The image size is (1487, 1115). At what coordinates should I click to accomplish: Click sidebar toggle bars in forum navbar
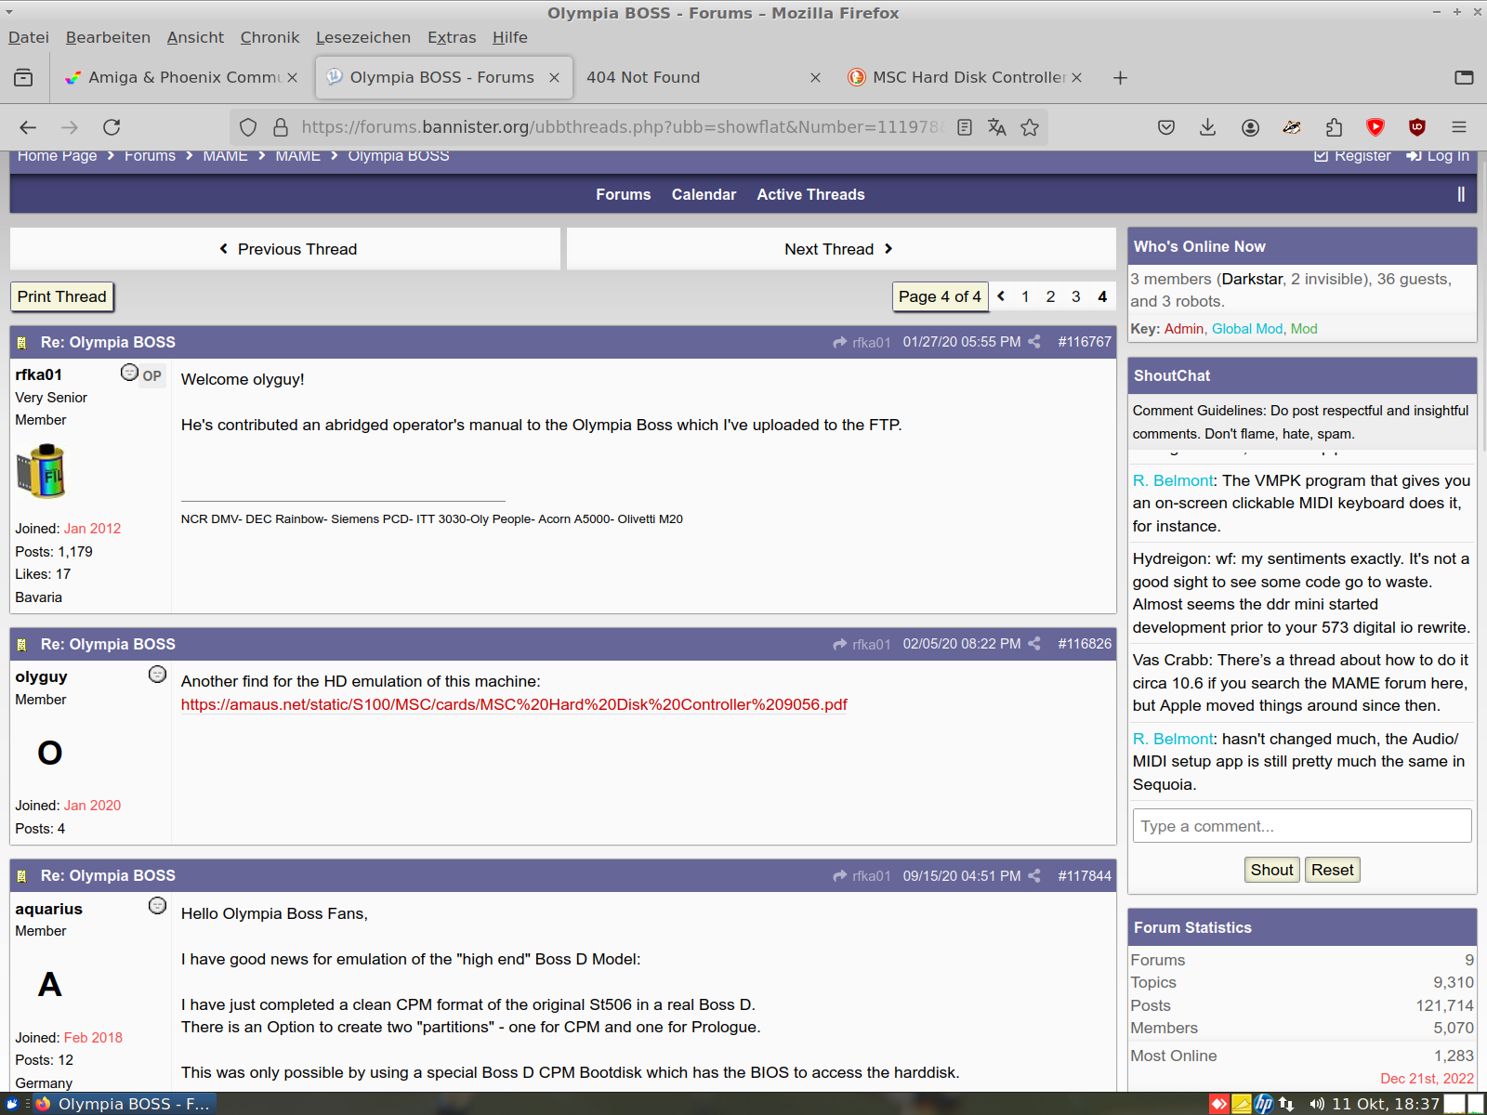(1461, 194)
